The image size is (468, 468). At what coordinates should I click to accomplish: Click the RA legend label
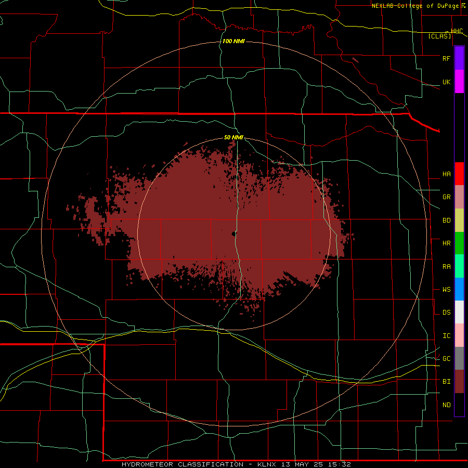[x=446, y=267]
